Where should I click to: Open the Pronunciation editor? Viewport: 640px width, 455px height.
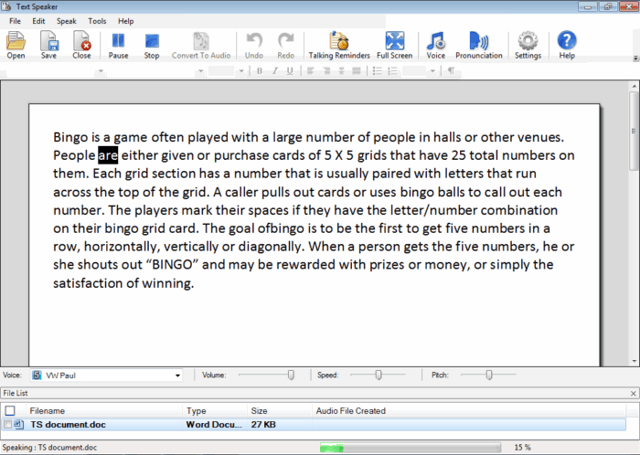point(479,42)
